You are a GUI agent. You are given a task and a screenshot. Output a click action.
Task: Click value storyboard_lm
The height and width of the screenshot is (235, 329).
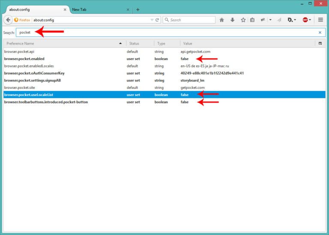pyautogui.click(x=192, y=80)
